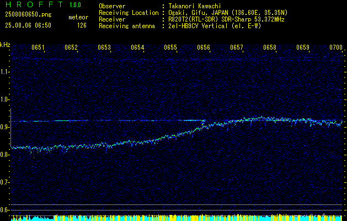
Task: Click observer name Takanori Kawachi
Action: tap(195, 6)
